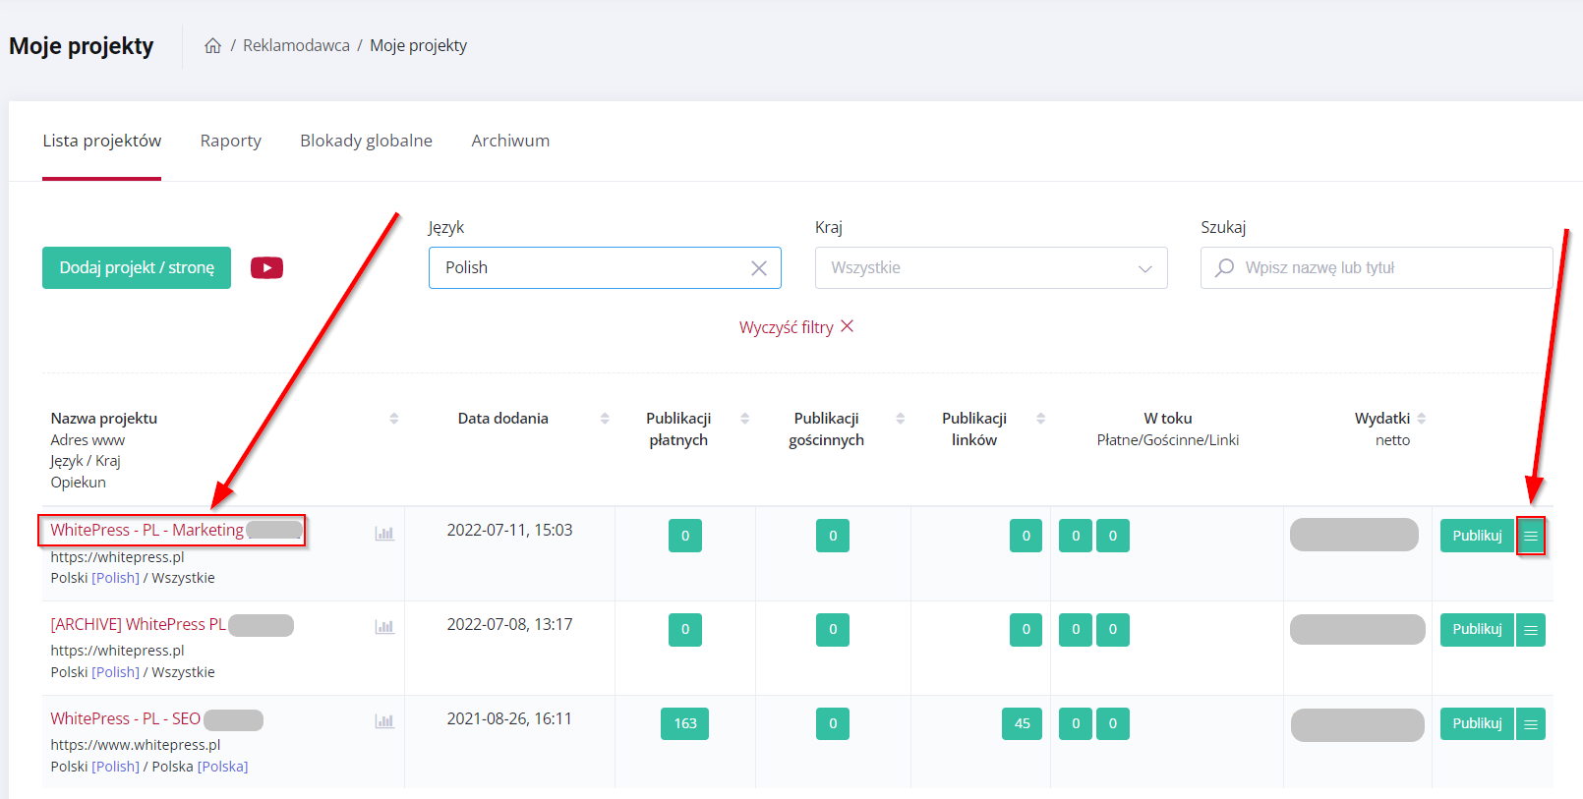Open the Archiwum tab
This screenshot has height=799, width=1583.
point(510,141)
